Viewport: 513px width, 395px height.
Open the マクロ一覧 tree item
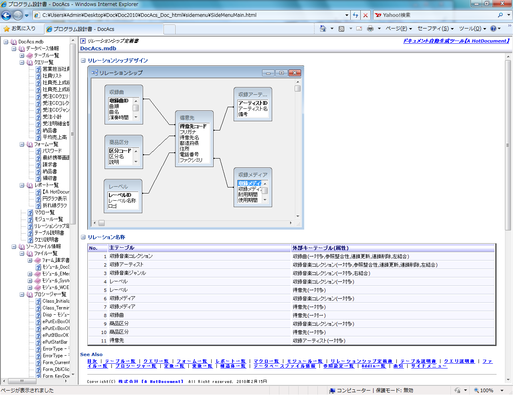click(44, 212)
